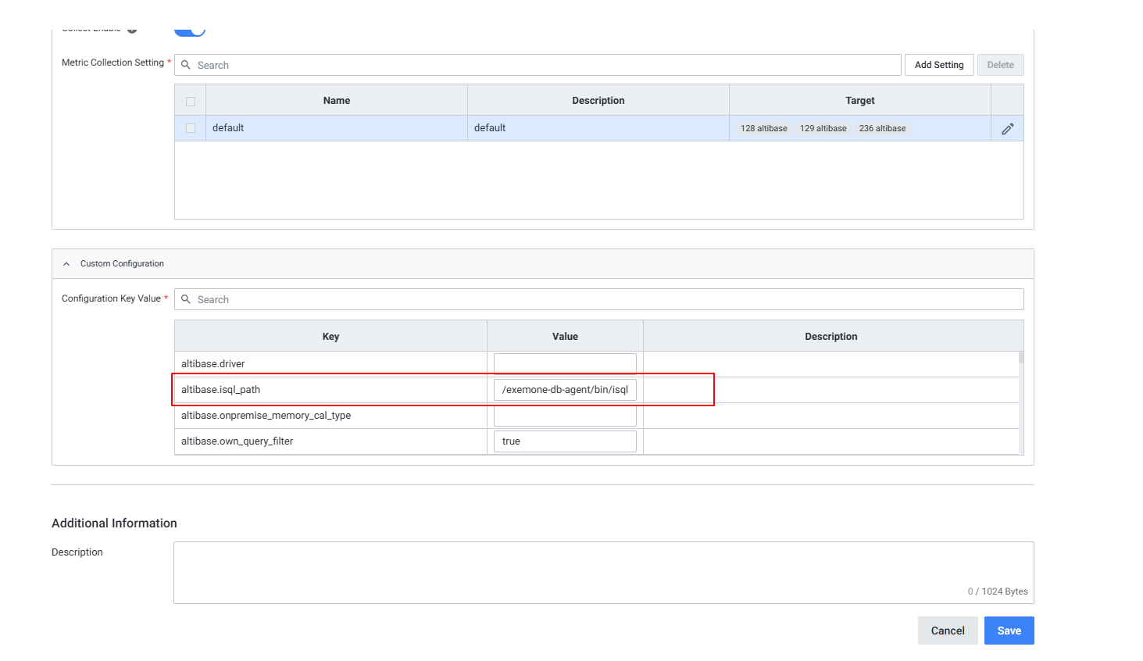
Task: Edit the altibase.own_query_filter value field
Action: pyautogui.click(x=565, y=441)
